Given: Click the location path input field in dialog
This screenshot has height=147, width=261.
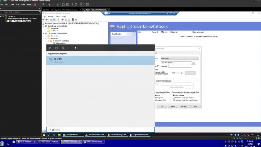Looking at the screenshot, I should pos(177,62).
